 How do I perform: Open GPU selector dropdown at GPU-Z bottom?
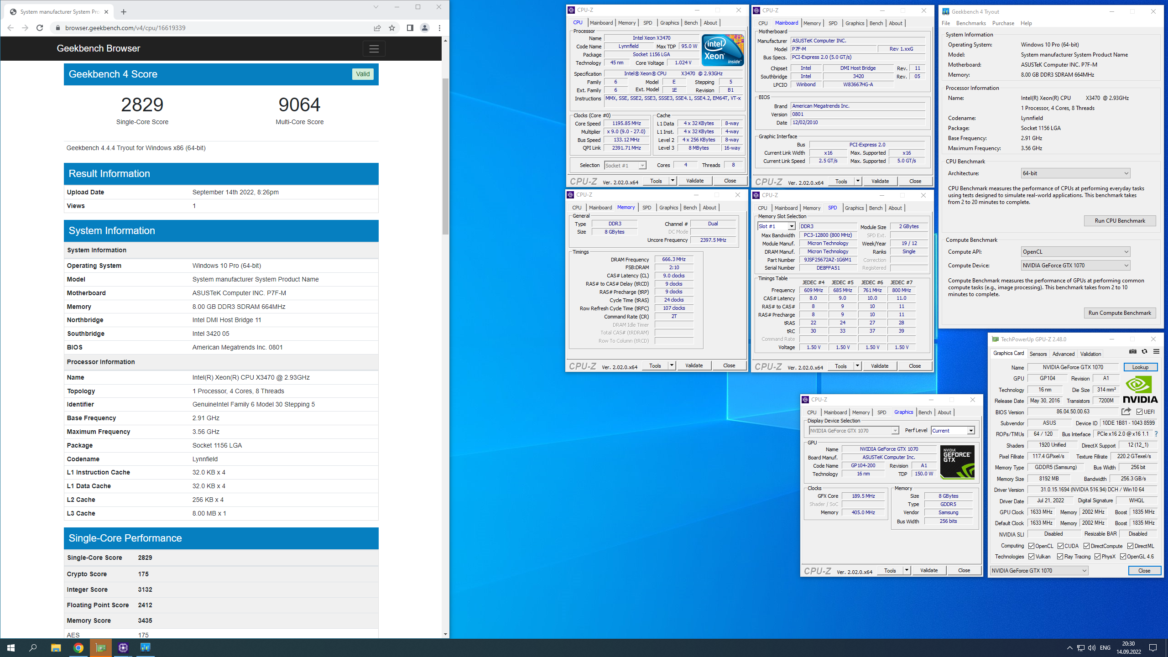1039,570
